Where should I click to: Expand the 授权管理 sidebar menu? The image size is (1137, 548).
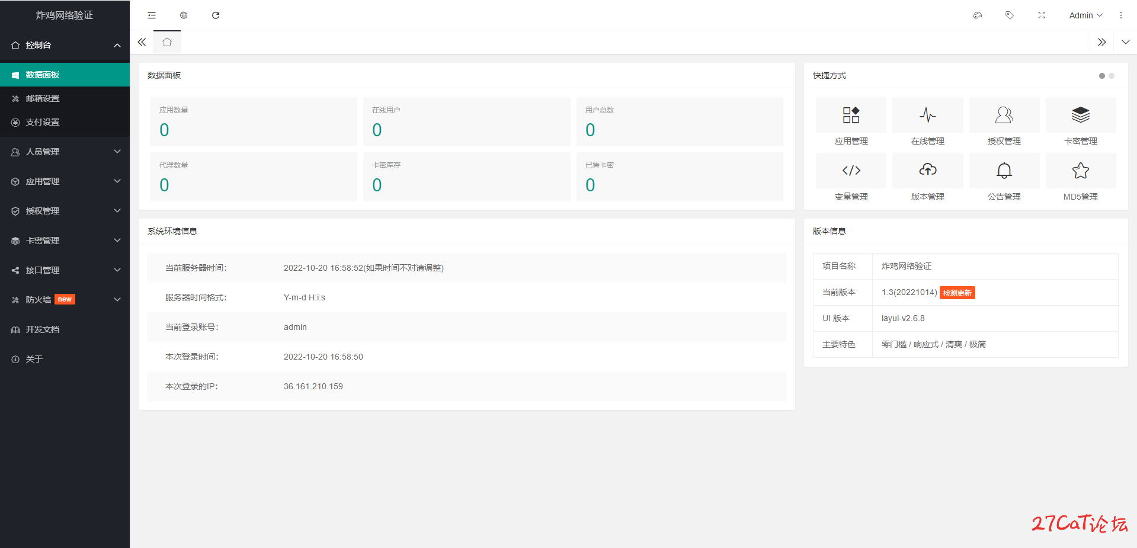tap(65, 211)
